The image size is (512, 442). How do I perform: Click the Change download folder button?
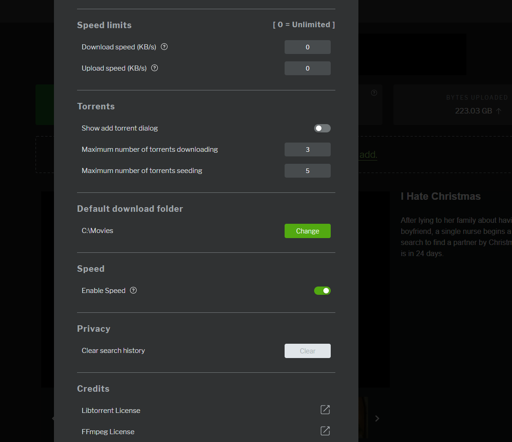tap(307, 231)
